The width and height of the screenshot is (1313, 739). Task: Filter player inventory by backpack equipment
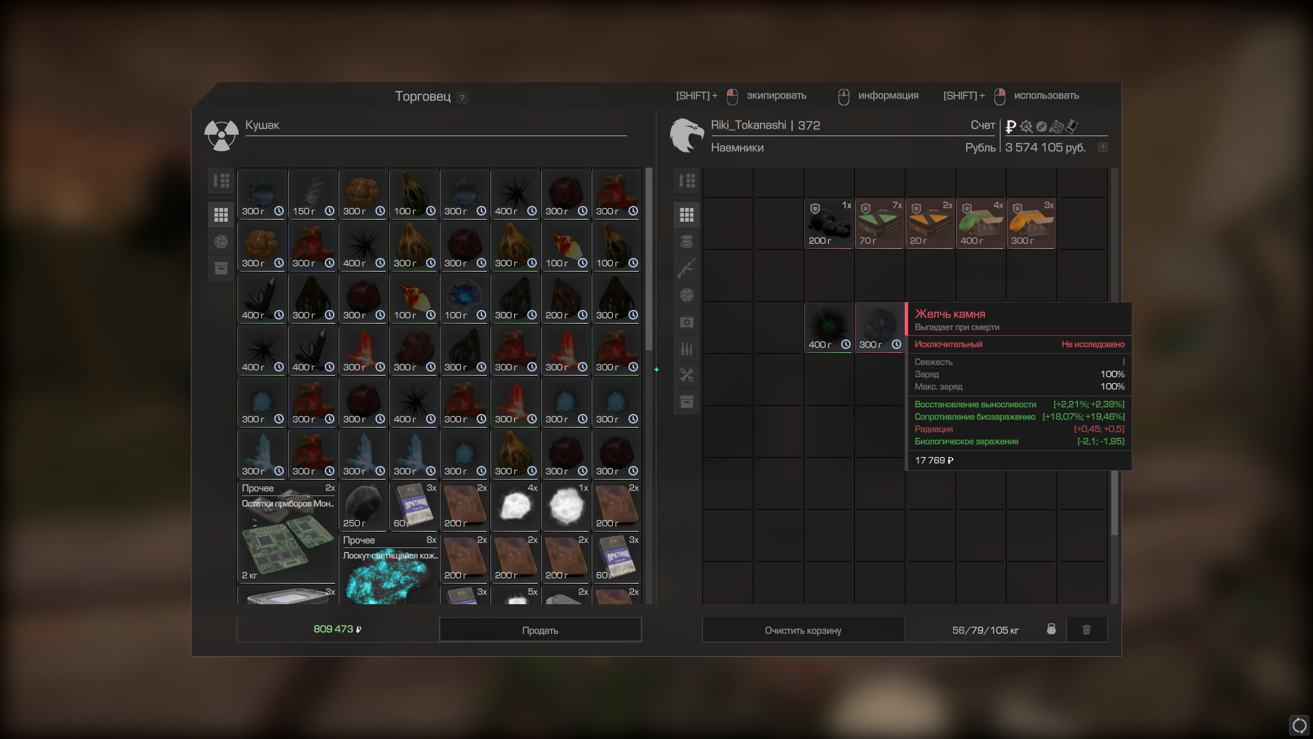(x=687, y=242)
